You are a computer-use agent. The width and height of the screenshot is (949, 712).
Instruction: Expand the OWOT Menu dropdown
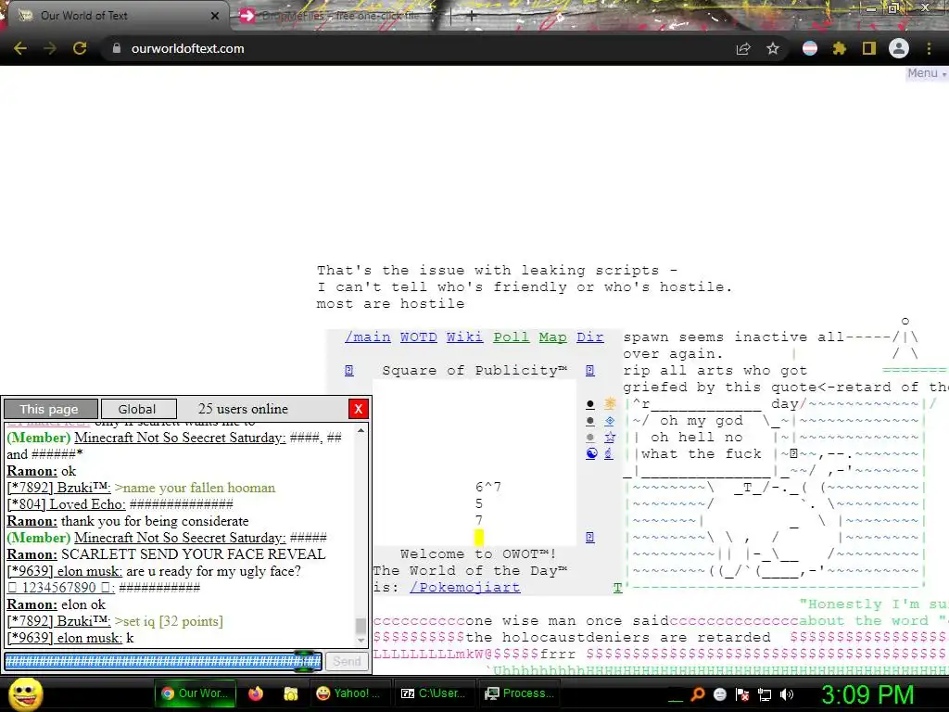[926, 73]
